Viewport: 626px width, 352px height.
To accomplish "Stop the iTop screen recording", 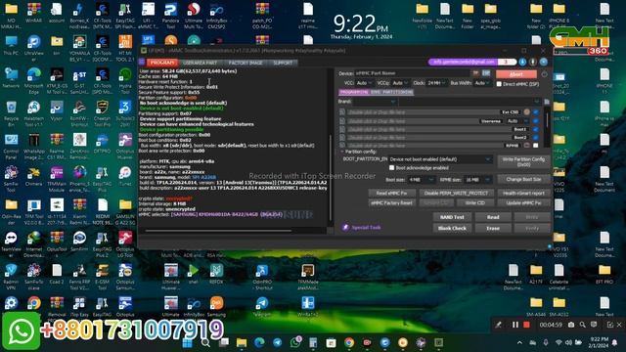I will (x=526, y=325).
